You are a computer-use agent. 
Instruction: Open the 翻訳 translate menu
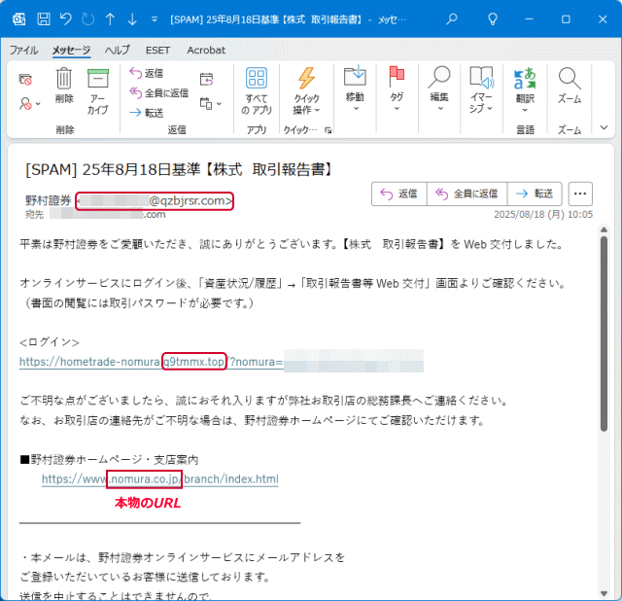(525, 89)
